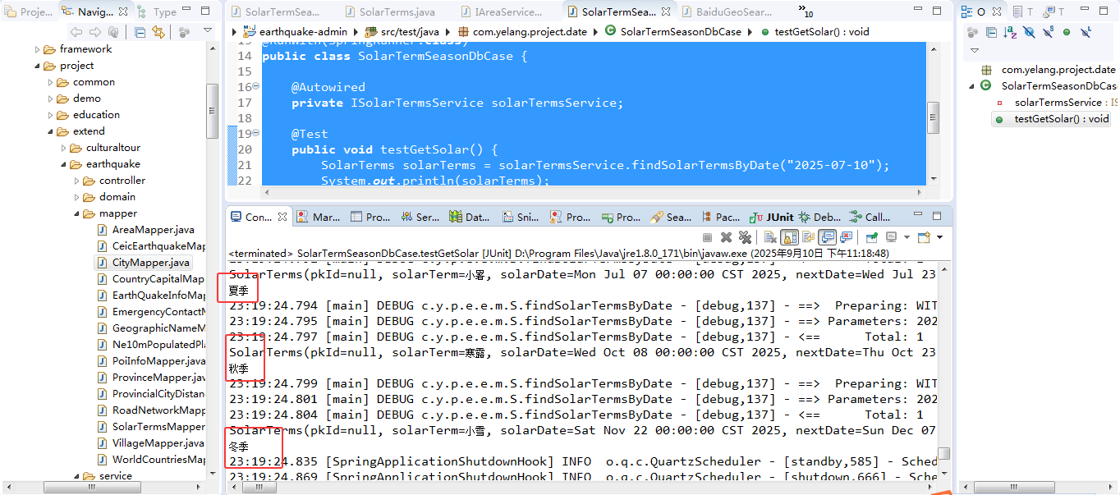
Task: Collapse the mapper folder
Action: 77,213
